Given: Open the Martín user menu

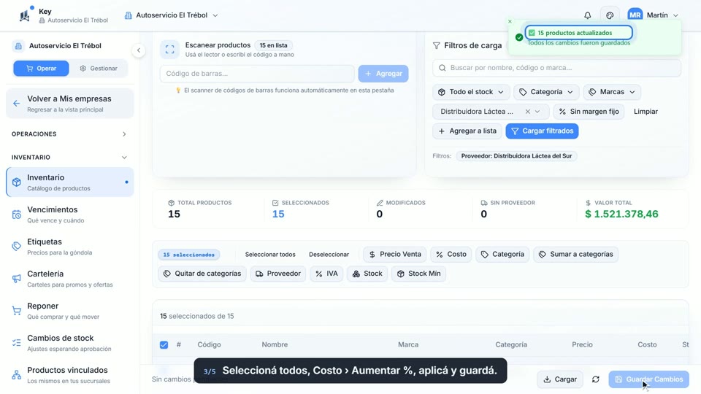Looking at the screenshot, I should point(653,15).
